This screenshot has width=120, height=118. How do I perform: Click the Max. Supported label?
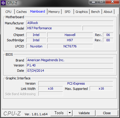tap(76, 89)
